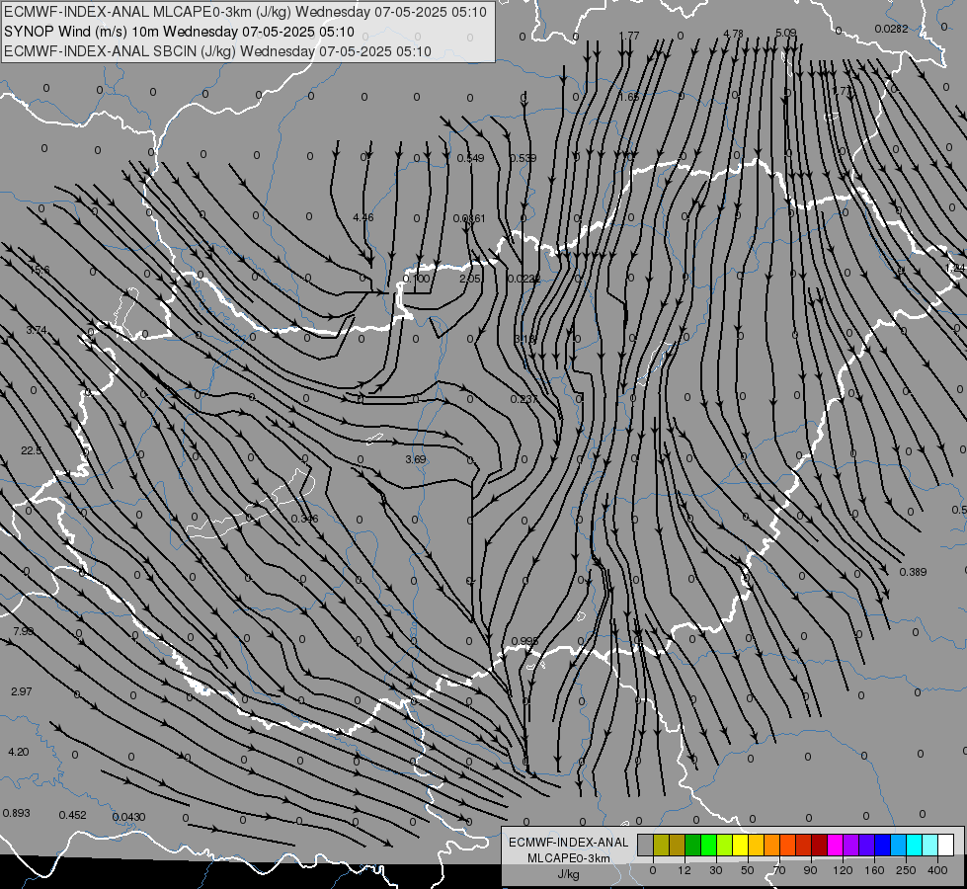The image size is (967, 889).
Task: Select the bright yellow legend swatch
Action: [740, 846]
